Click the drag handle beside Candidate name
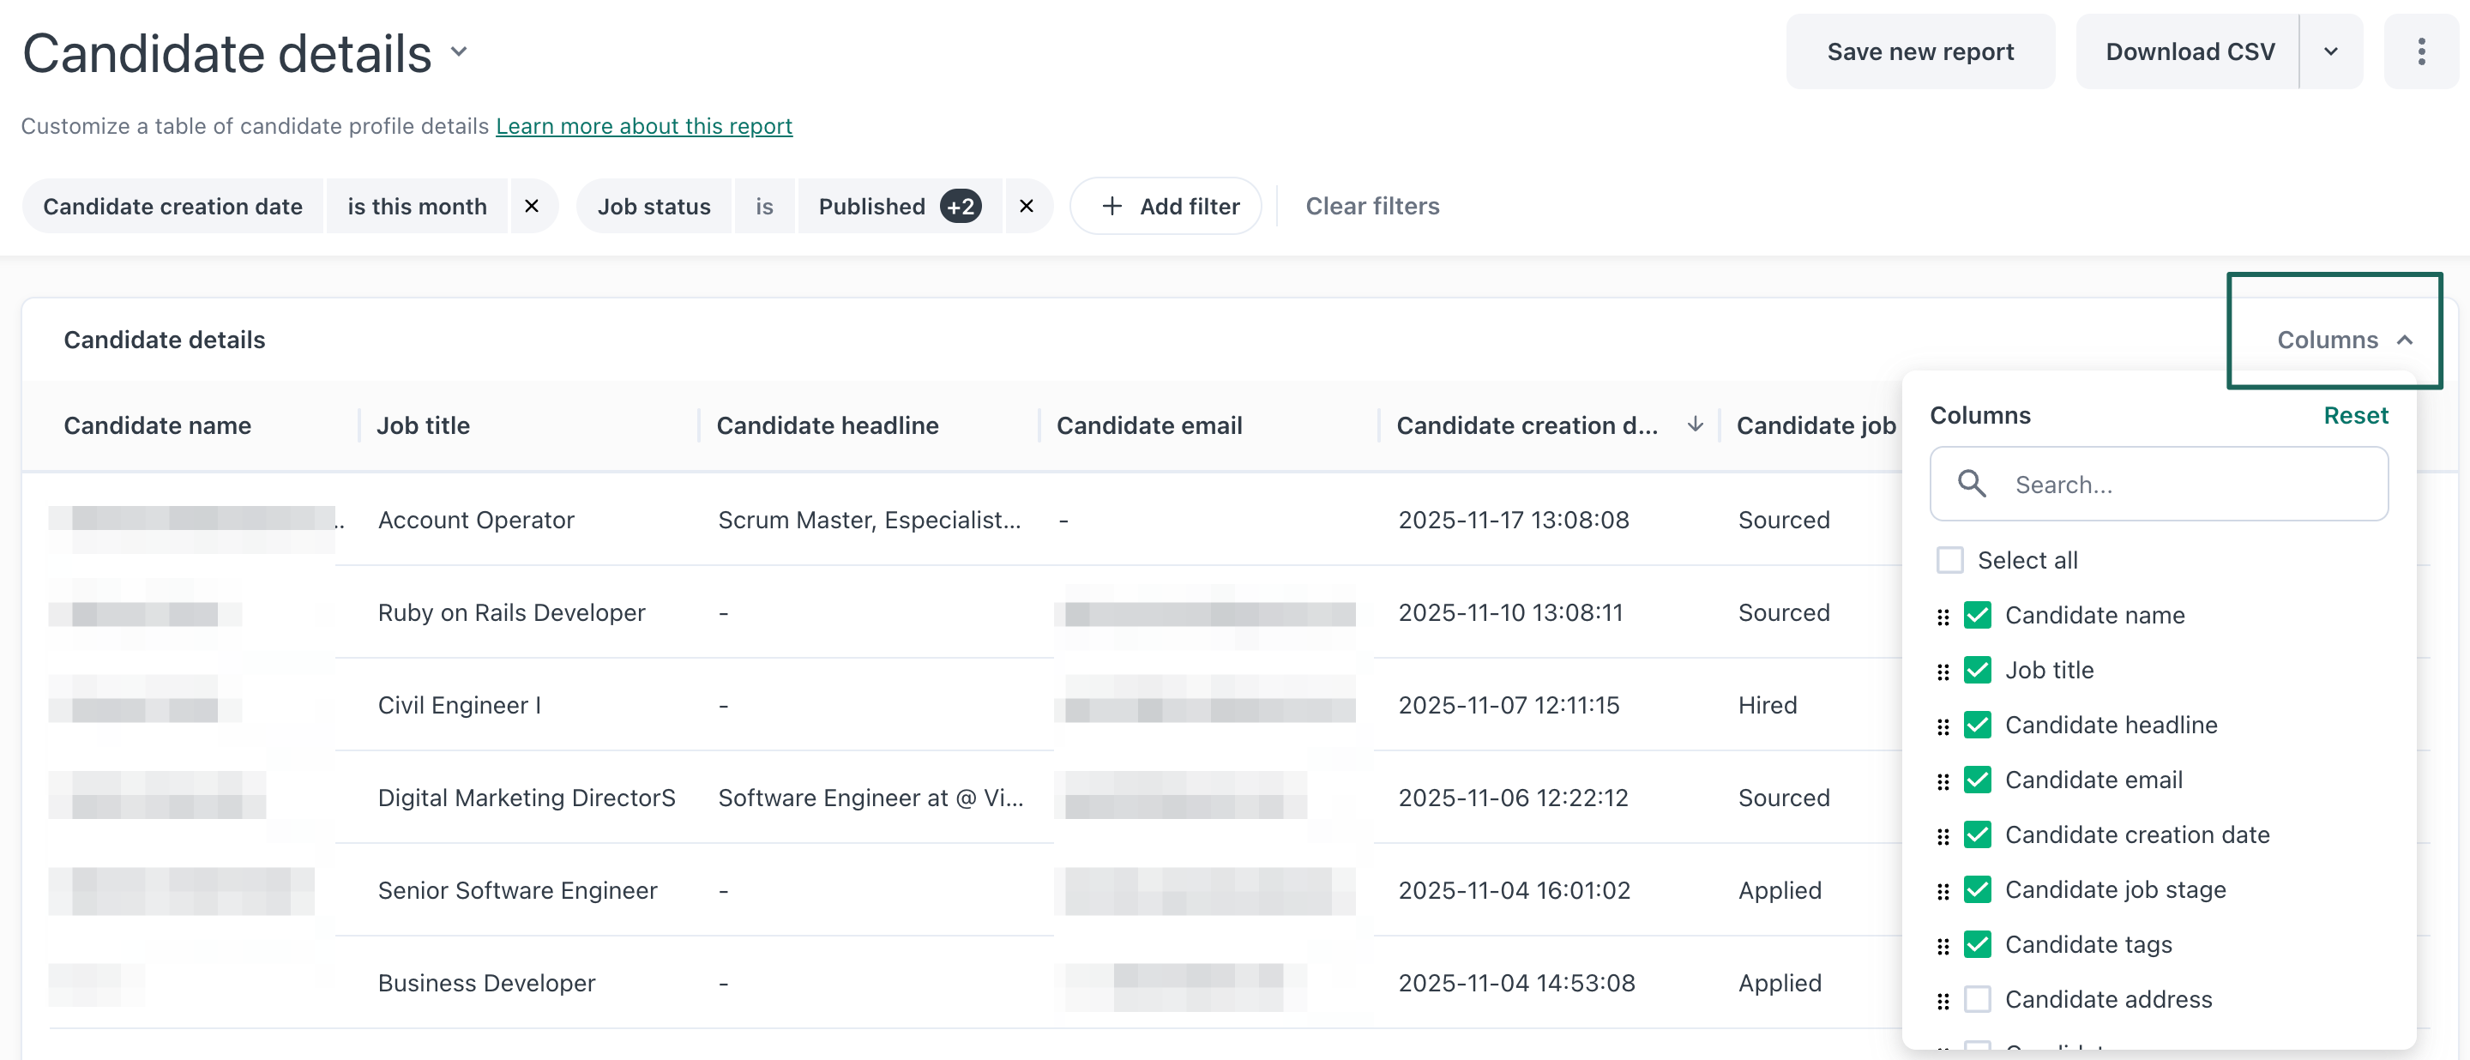Viewport: 2470px width, 1060px height. point(1943,617)
